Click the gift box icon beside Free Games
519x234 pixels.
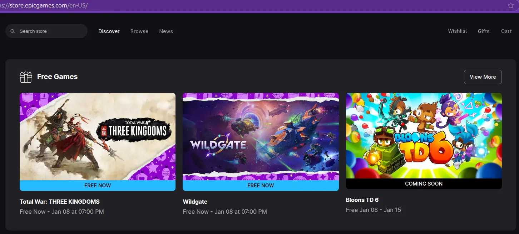click(26, 77)
